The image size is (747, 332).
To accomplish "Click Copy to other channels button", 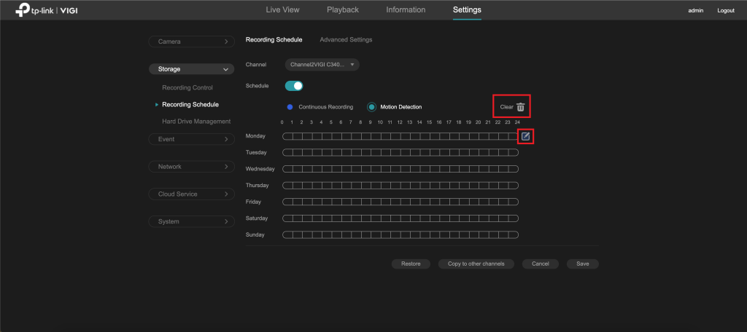I will pyautogui.click(x=476, y=264).
